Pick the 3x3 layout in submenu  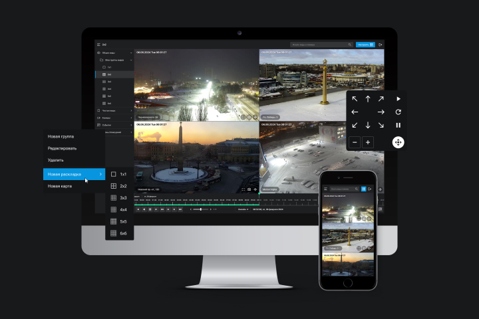pyautogui.click(x=120, y=198)
